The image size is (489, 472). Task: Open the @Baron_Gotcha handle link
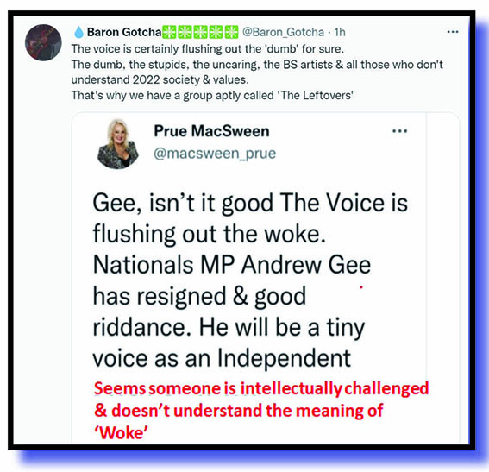pos(283,32)
